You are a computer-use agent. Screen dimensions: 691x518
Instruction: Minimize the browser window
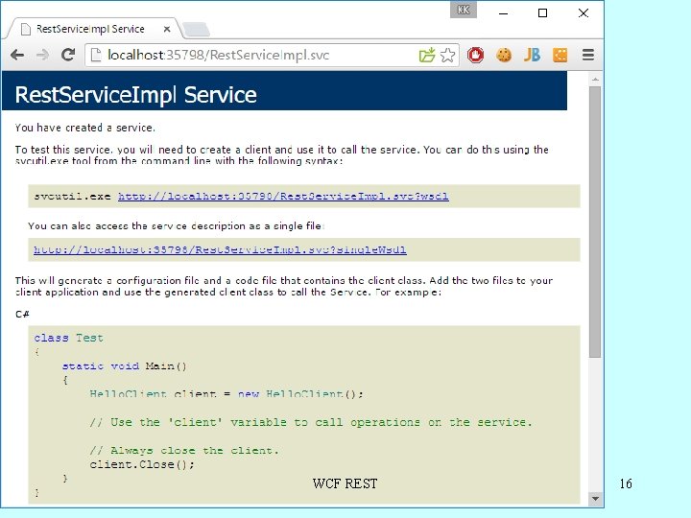(503, 13)
